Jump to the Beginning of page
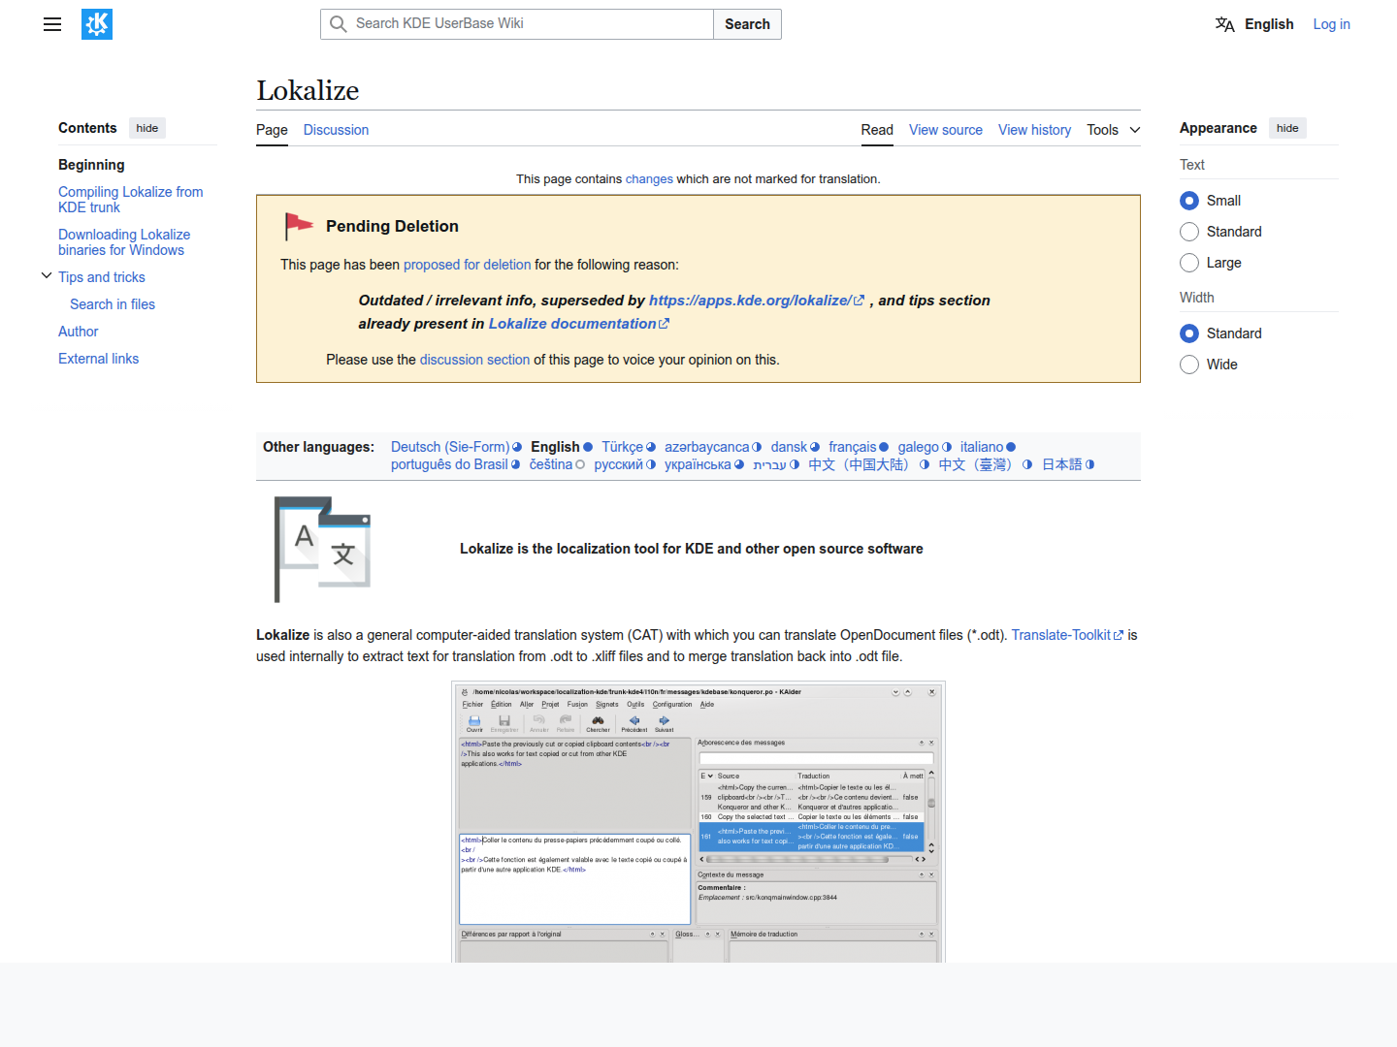This screenshot has width=1397, height=1047. 91,165
